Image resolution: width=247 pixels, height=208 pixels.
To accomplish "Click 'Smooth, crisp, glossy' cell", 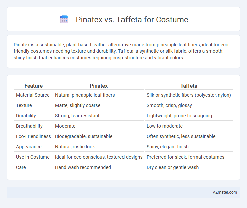I will (169, 105).
